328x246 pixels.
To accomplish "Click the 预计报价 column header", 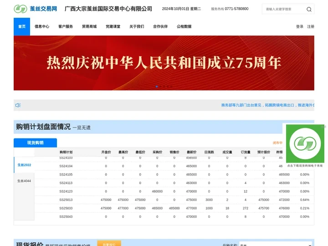I will tap(264, 152).
